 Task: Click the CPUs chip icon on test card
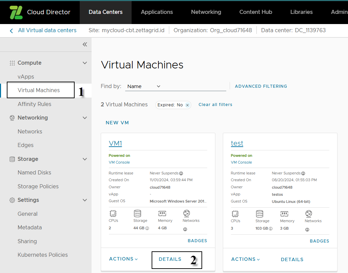click(235, 214)
